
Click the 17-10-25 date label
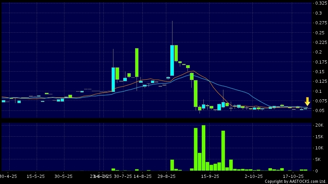293,176
